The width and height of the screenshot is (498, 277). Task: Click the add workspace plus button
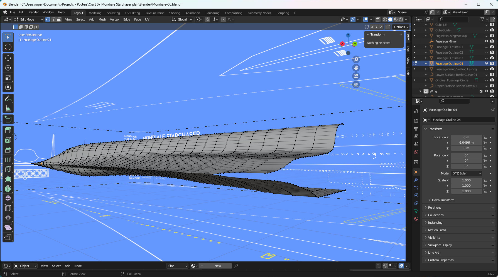[x=295, y=13]
